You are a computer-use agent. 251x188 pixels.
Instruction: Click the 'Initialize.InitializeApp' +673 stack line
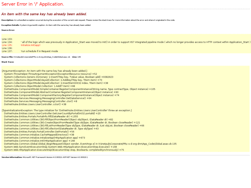click(45, 138)
